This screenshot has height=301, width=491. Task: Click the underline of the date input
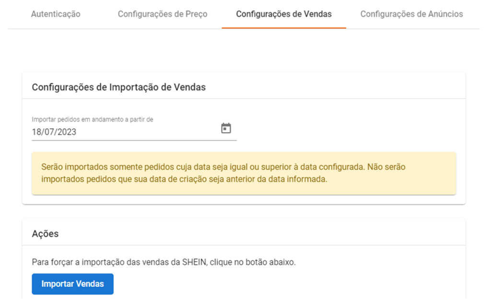coord(134,140)
